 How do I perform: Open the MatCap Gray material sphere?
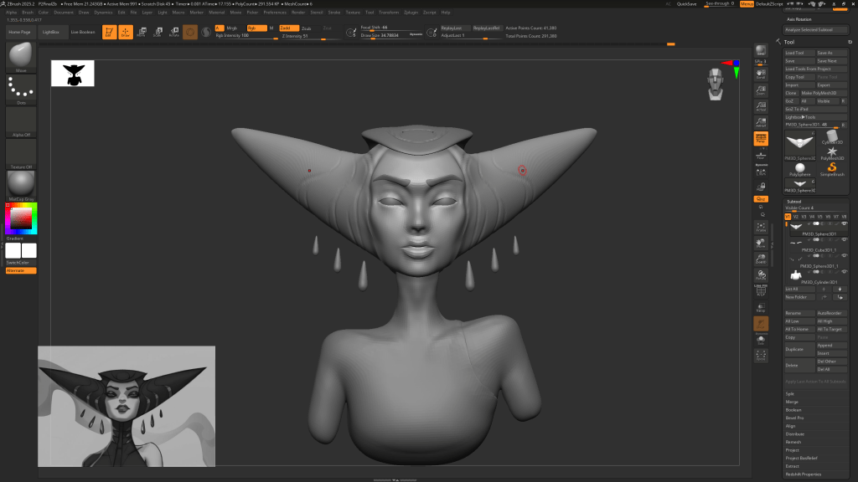(x=21, y=184)
